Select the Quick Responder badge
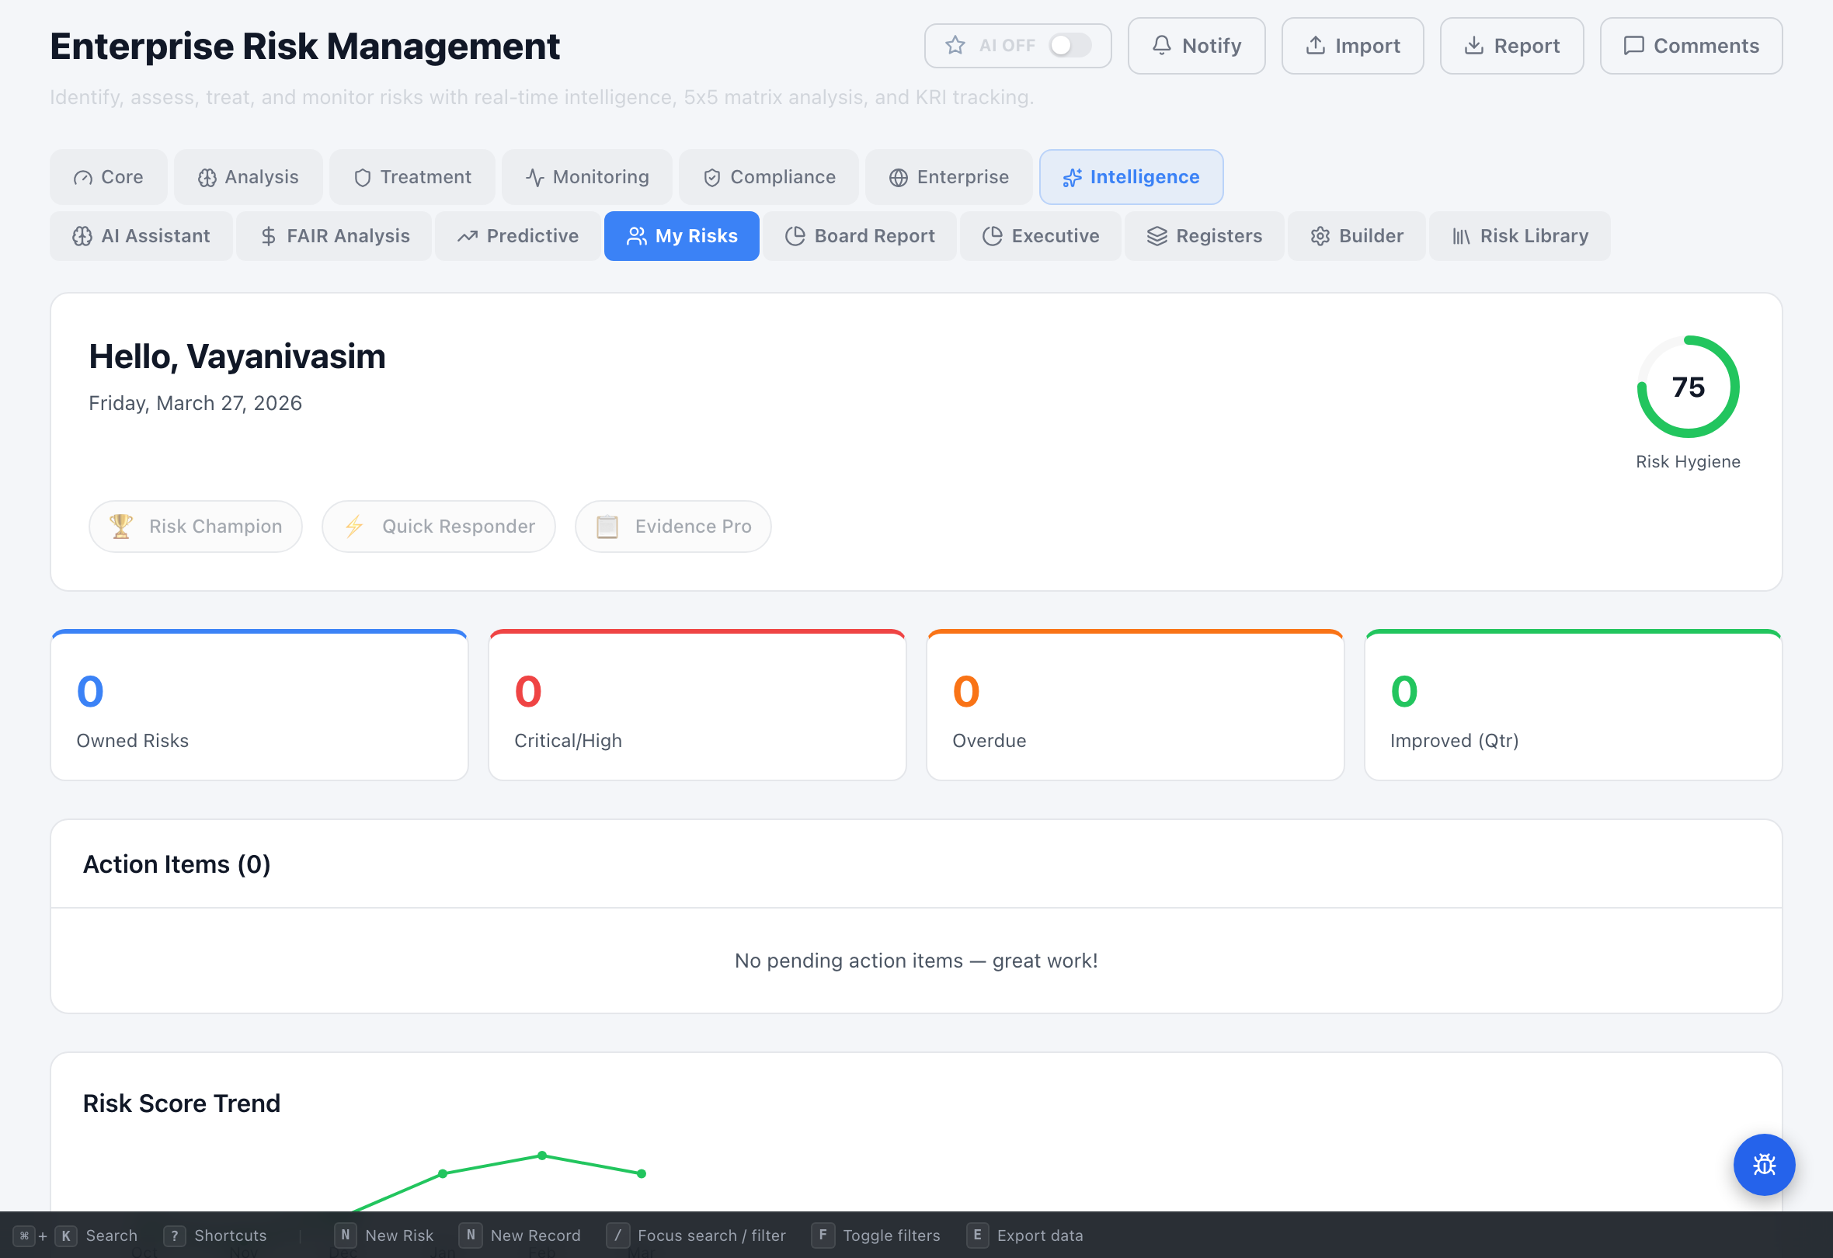 [439, 526]
